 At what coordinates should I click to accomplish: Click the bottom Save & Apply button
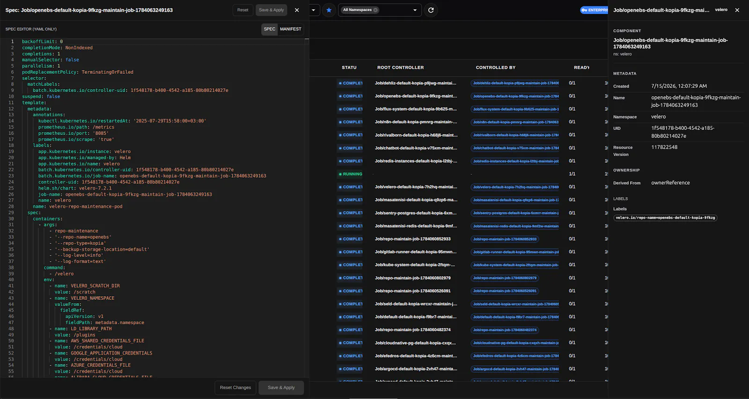click(281, 387)
